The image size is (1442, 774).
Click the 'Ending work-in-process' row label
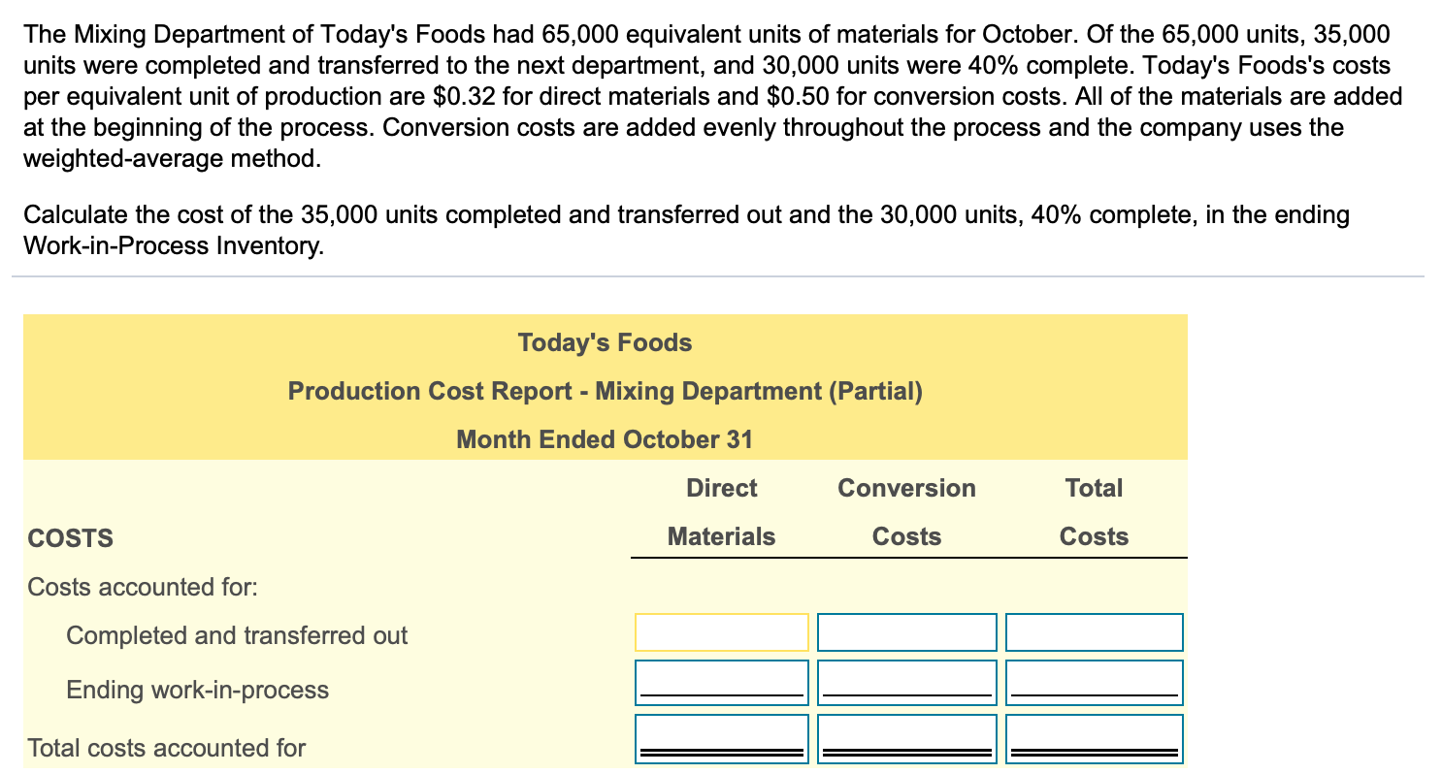tap(197, 690)
